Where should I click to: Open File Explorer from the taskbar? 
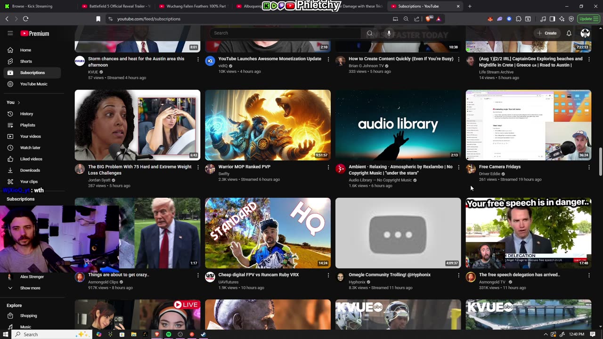[x=133, y=334]
